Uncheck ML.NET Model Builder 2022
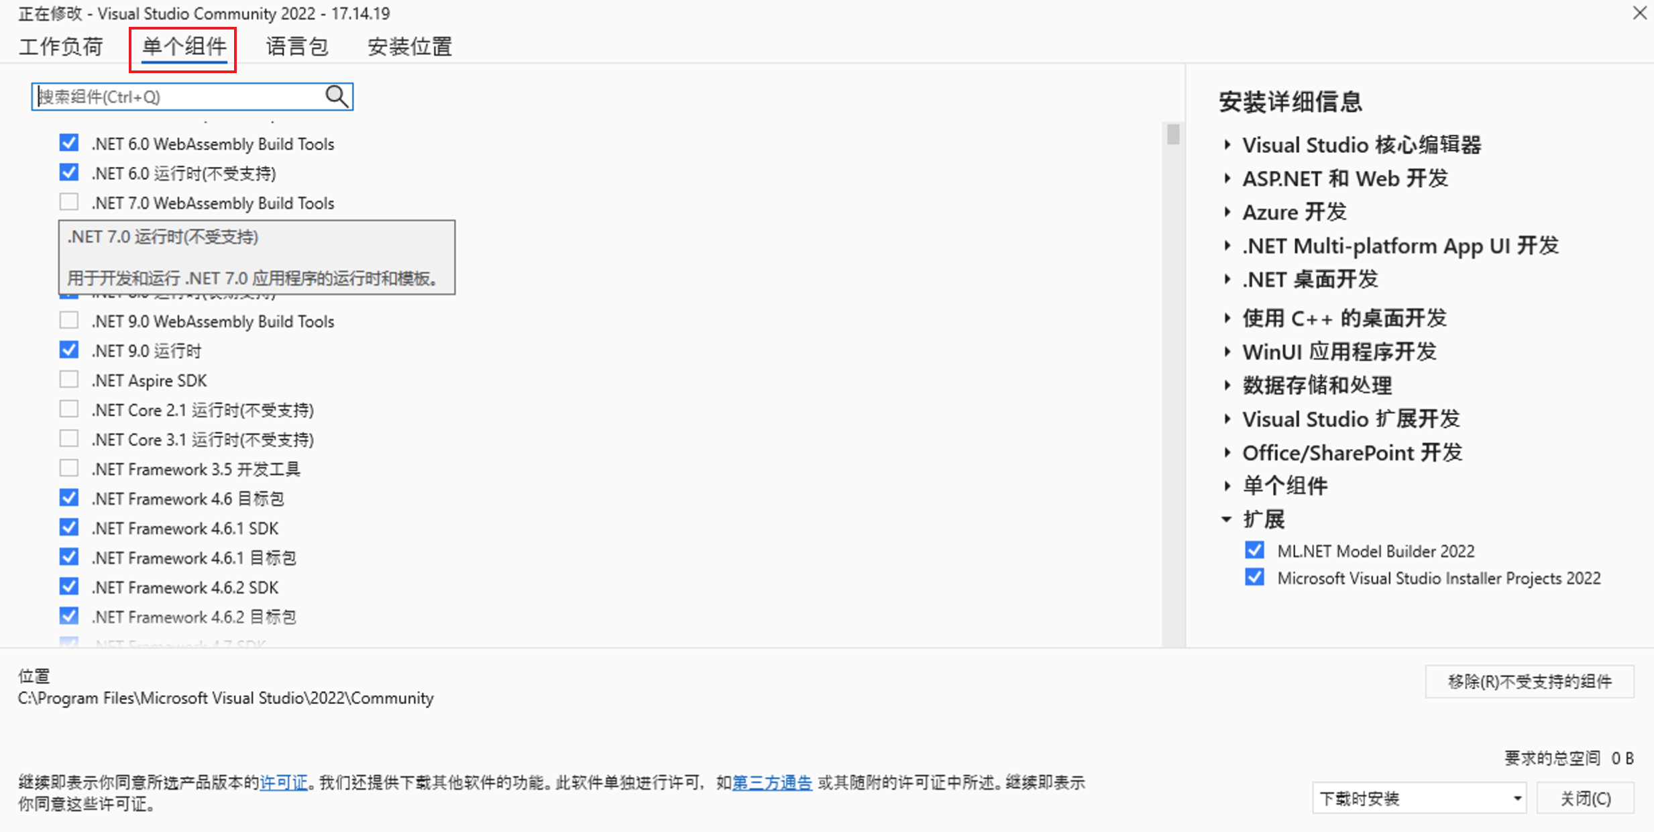This screenshot has width=1654, height=832. [1254, 550]
